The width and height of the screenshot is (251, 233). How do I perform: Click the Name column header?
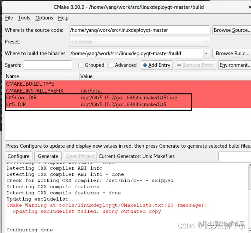tap(42, 76)
